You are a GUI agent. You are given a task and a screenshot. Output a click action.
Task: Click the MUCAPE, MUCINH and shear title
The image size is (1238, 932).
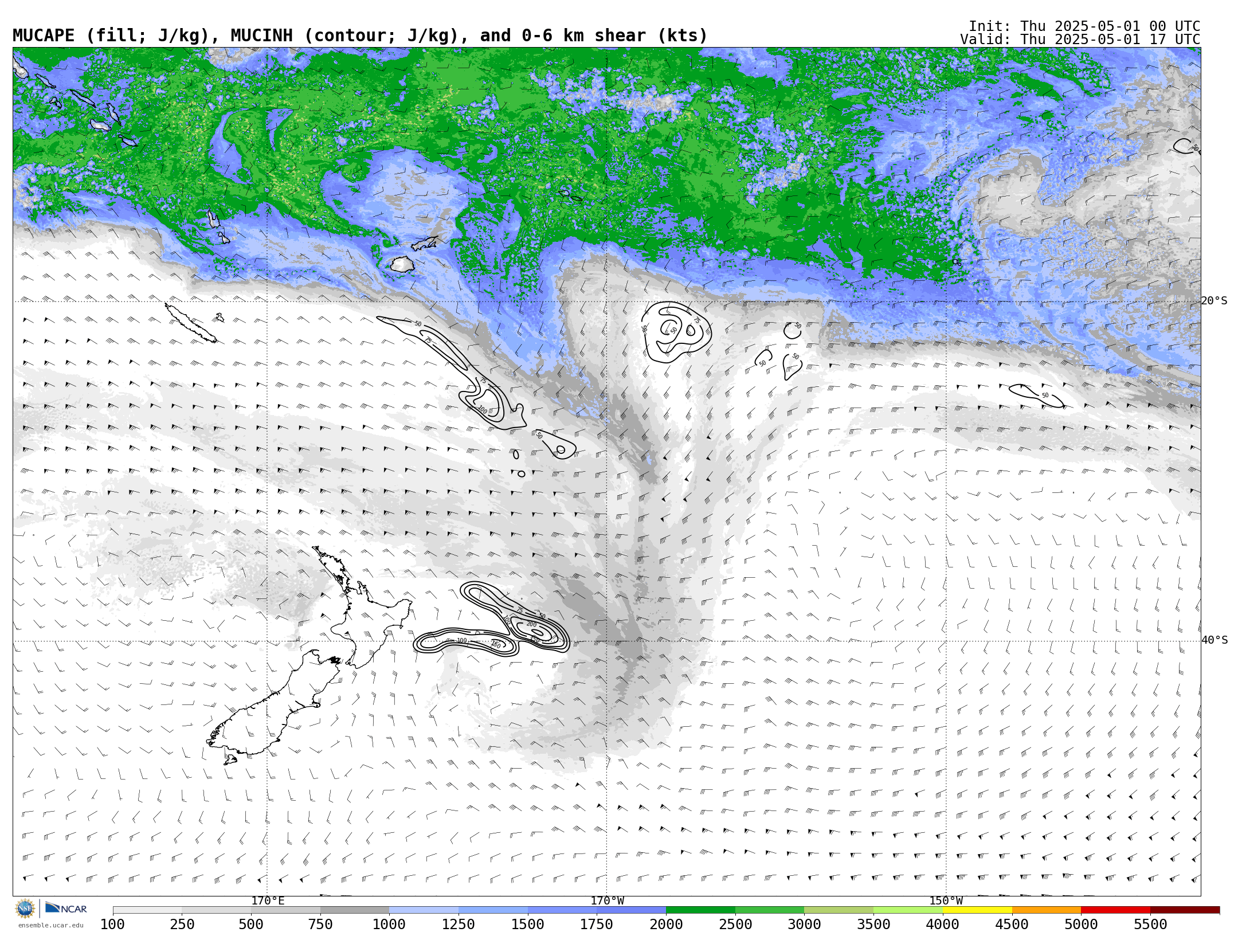360,36
